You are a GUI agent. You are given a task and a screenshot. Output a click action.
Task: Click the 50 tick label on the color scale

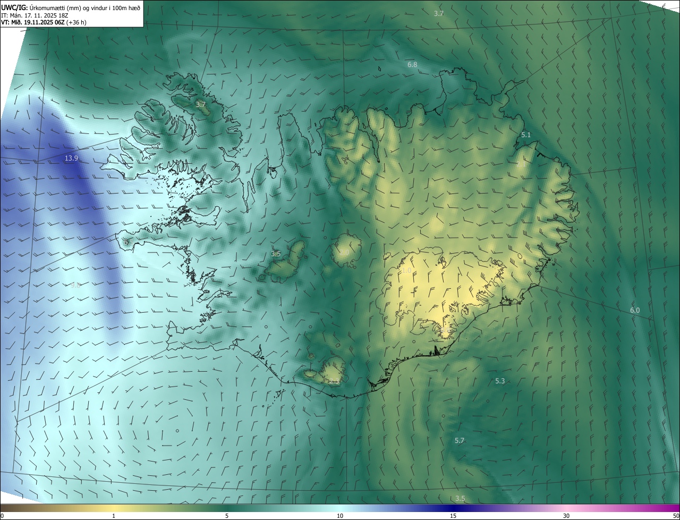click(x=676, y=516)
